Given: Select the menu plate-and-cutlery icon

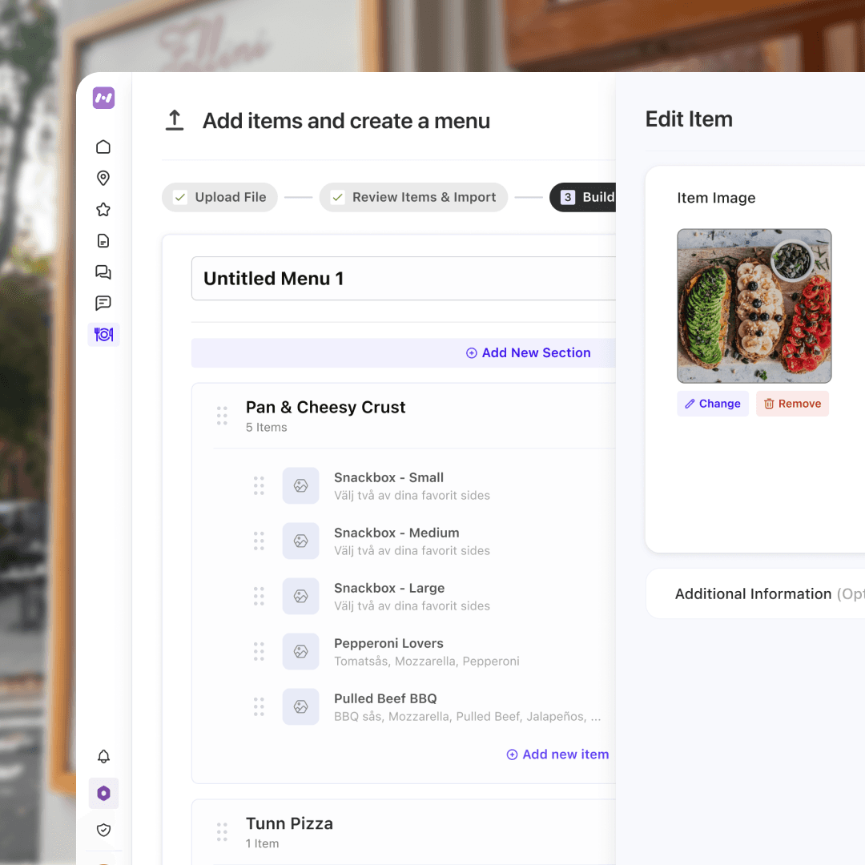Looking at the screenshot, I should [103, 334].
